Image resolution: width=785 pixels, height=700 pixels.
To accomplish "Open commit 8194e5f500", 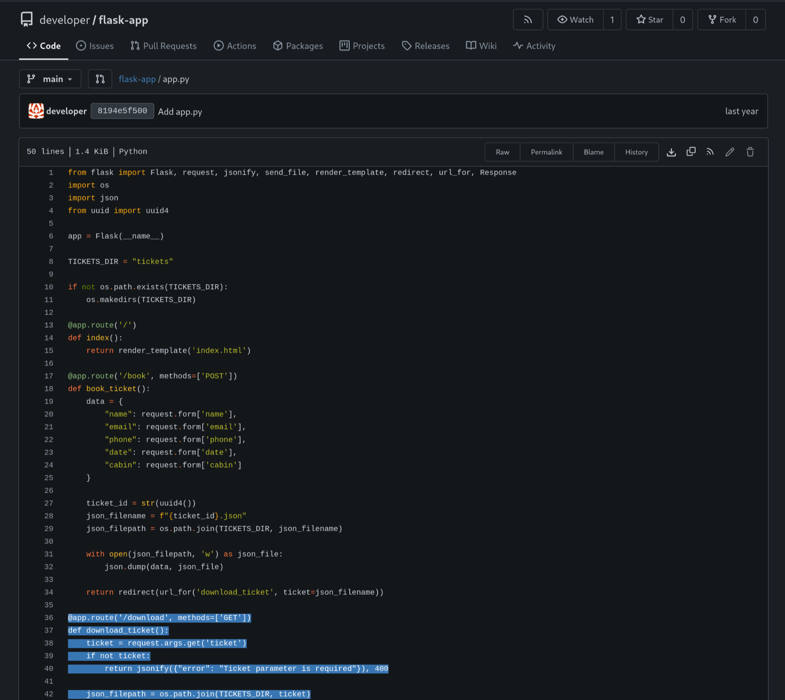I will pyautogui.click(x=122, y=111).
